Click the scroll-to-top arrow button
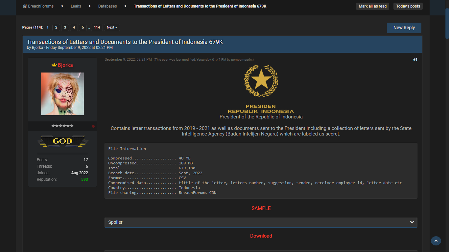 tap(436, 241)
